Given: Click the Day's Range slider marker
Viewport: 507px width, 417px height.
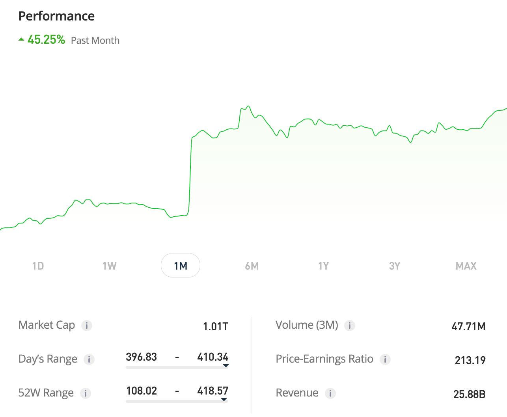Looking at the screenshot, I should [226, 366].
